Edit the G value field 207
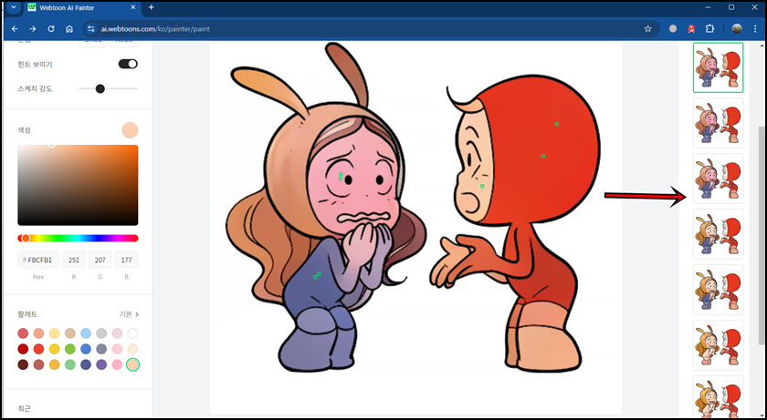 point(100,260)
